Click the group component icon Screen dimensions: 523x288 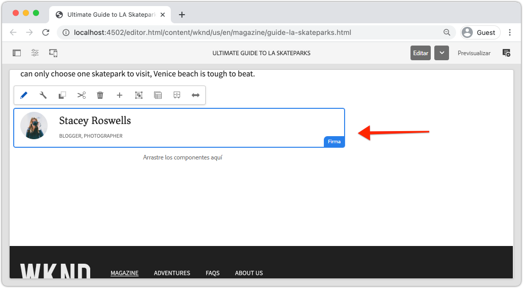(x=139, y=95)
